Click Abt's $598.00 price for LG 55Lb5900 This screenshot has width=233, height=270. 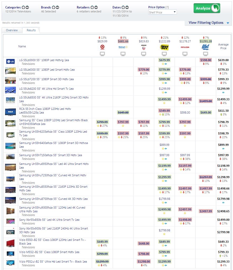[206, 60]
